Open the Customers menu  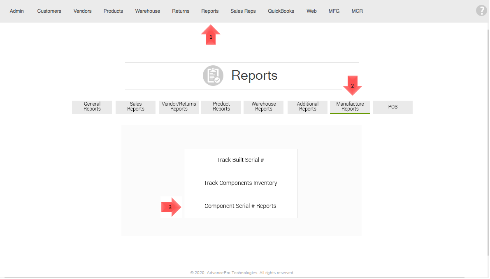pos(49,11)
